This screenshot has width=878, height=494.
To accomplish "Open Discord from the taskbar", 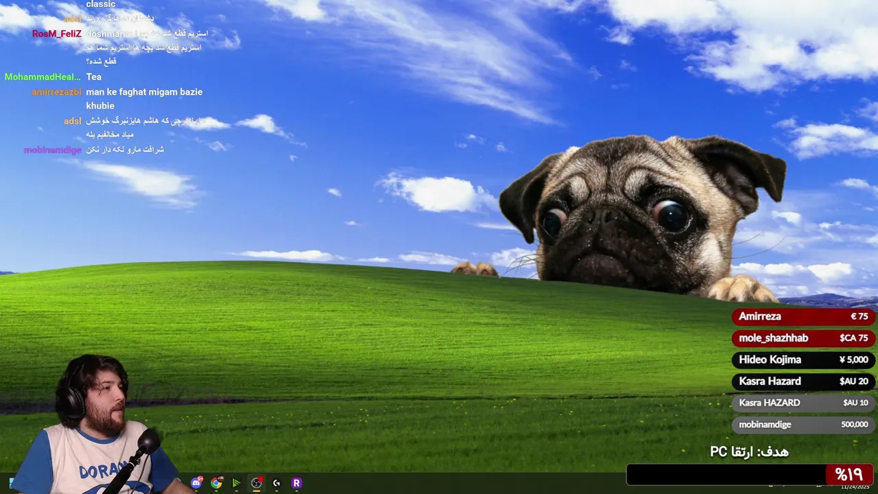I will [x=197, y=483].
